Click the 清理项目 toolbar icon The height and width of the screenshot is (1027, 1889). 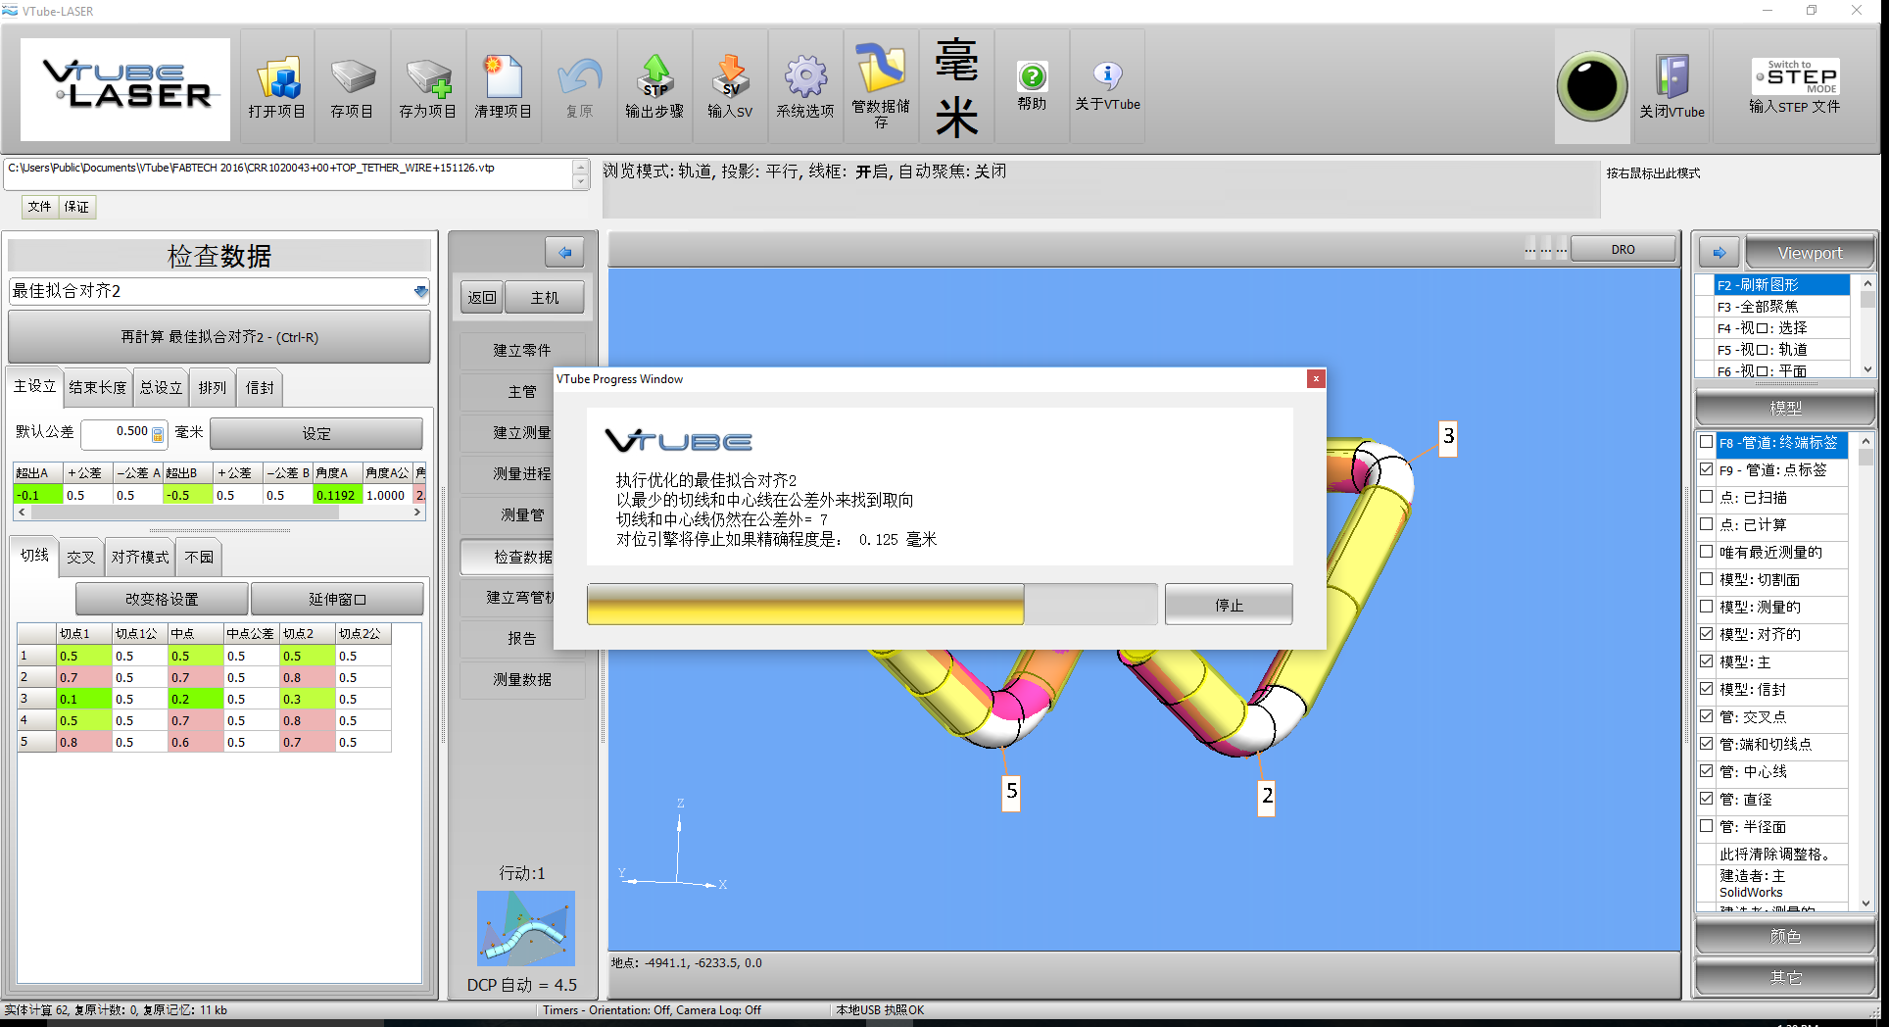coord(504,78)
